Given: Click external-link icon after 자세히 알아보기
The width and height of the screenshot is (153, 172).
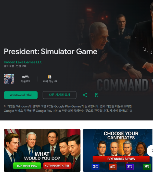Looking at the screenshot, I should (x=131, y=111).
